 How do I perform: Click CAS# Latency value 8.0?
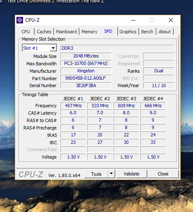[126, 113]
